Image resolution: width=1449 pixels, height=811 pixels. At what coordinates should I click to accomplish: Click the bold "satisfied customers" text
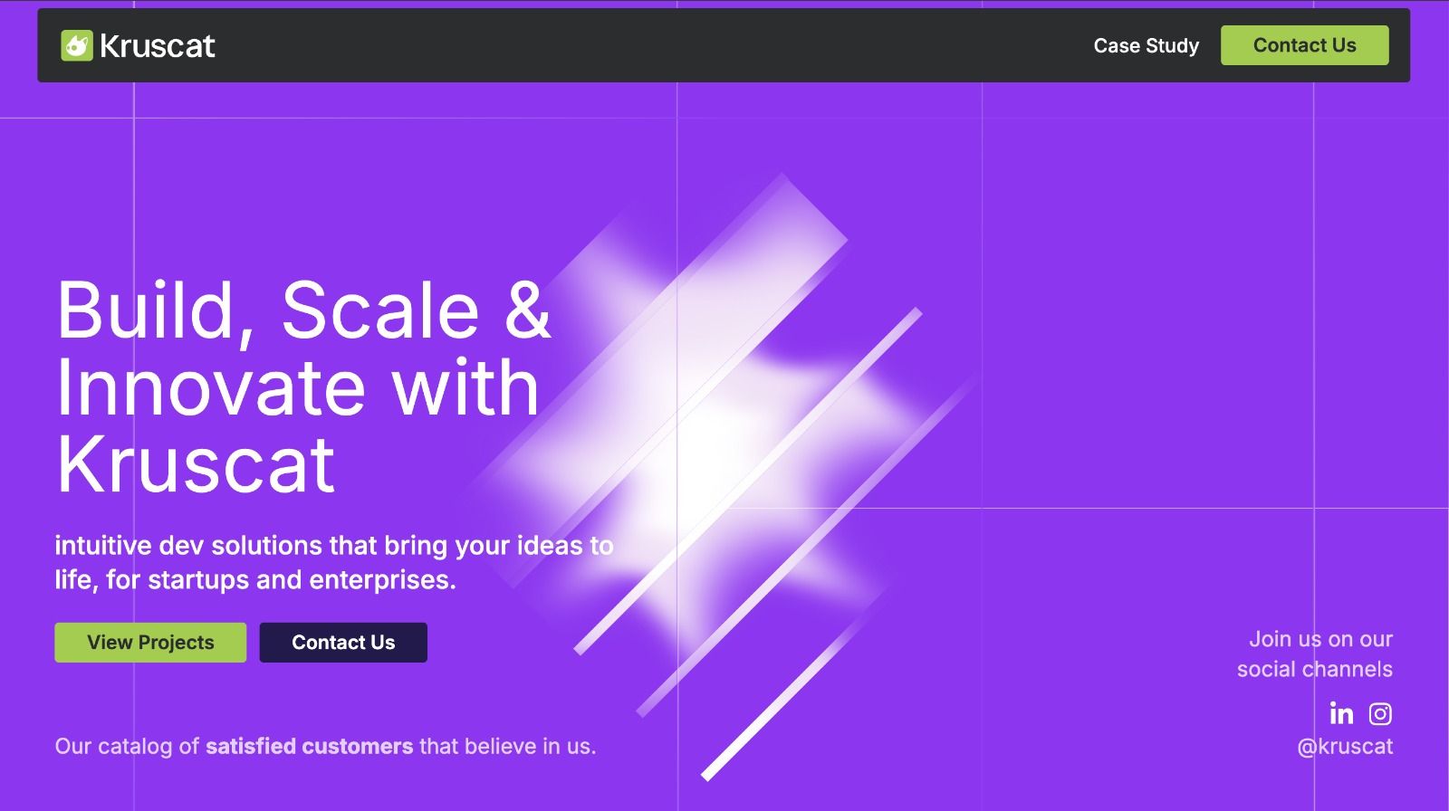click(x=309, y=747)
